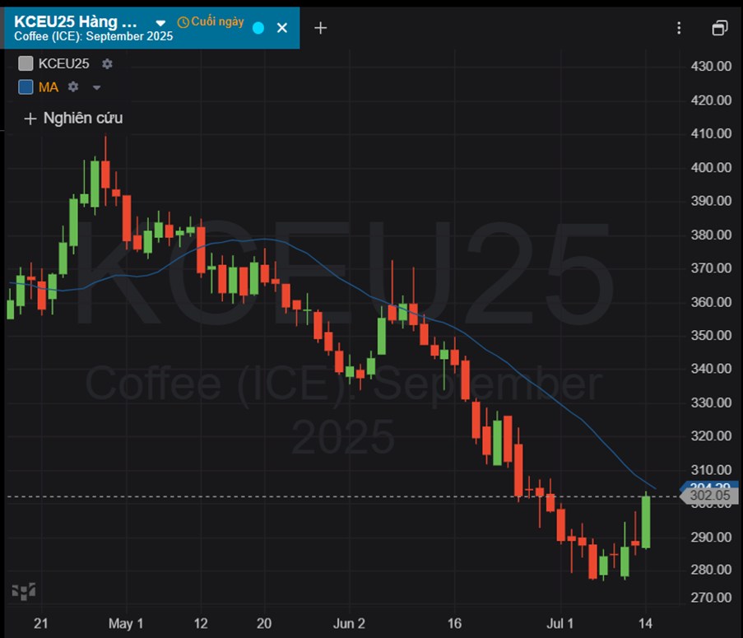The width and height of the screenshot is (743, 638).
Task: Click the Jun 2 date axis label
Action: coord(349,623)
